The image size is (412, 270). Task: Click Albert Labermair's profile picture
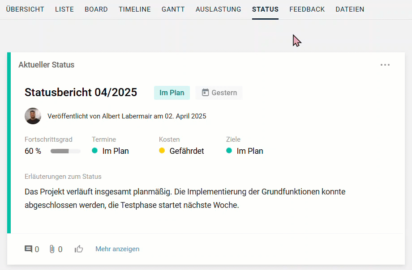(x=33, y=116)
